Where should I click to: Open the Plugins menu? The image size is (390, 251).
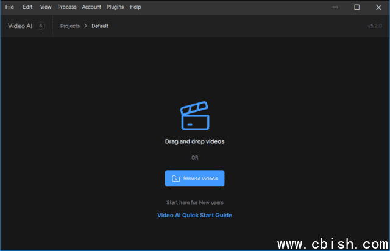pos(115,7)
